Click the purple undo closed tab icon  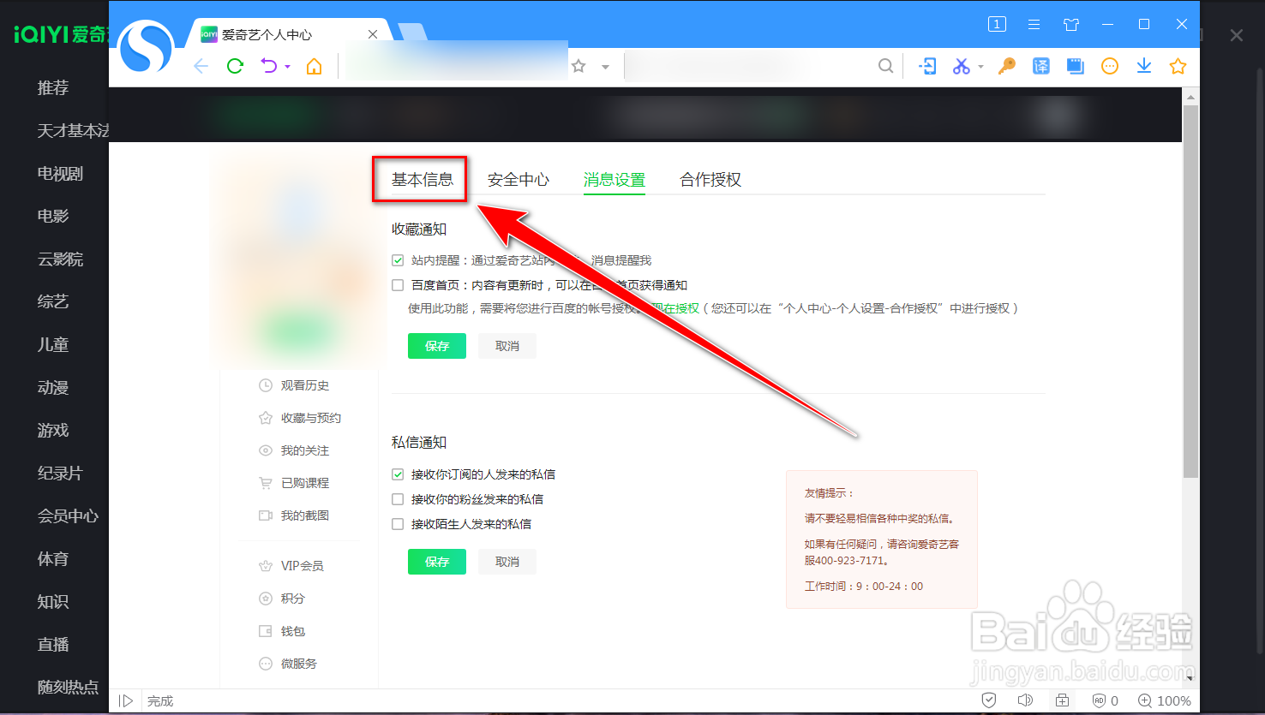(269, 66)
